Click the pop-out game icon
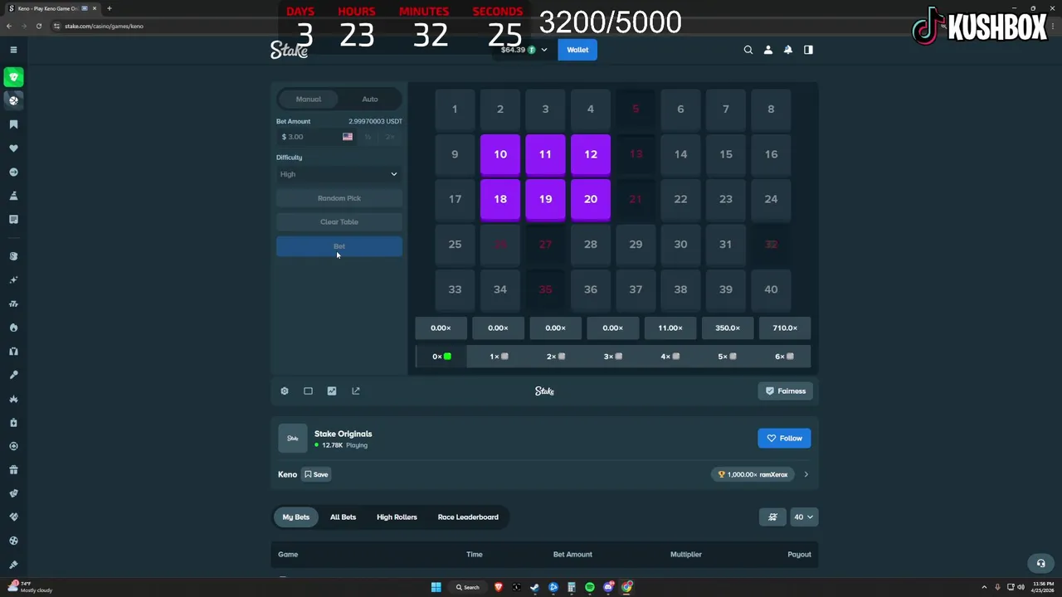 356,391
